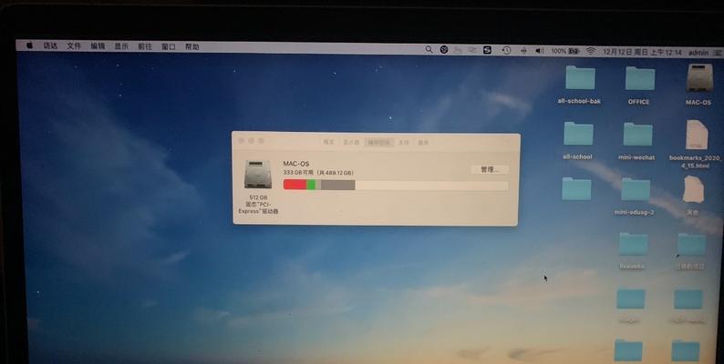Click the hard drive icon in storage window
Image resolution: width=724 pixels, height=364 pixels.
tap(258, 174)
